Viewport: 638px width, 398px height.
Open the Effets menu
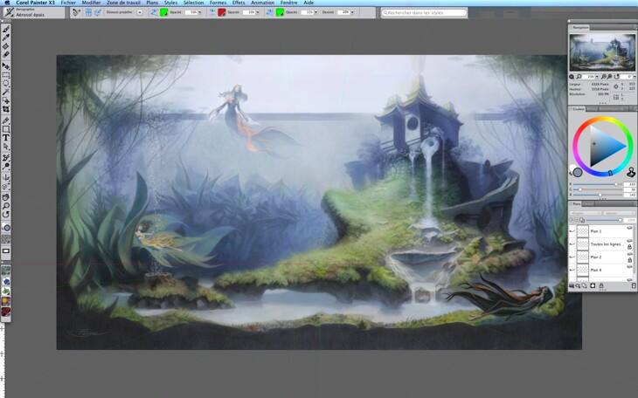pyautogui.click(x=238, y=3)
